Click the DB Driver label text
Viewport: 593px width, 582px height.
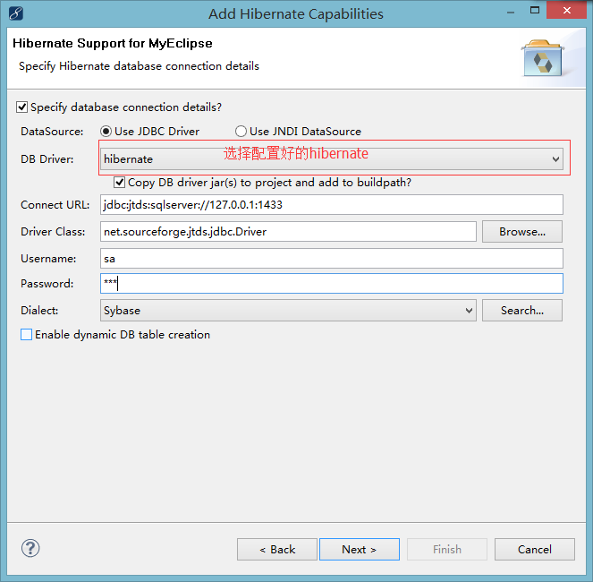[x=47, y=159]
